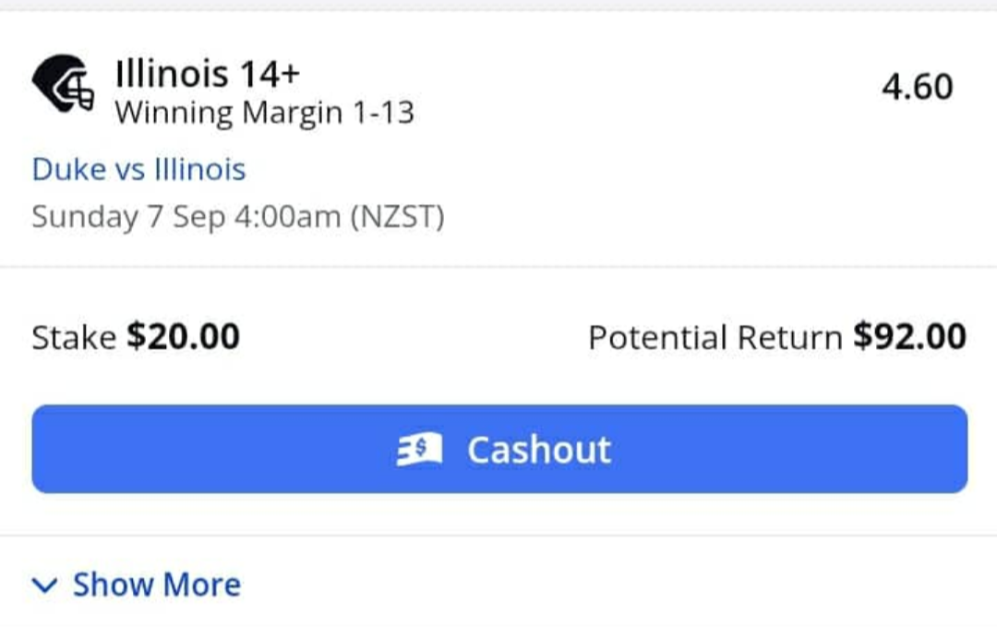This screenshot has width=997, height=627.
Task: Click the $92.00 potential return amount
Action: [x=909, y=337]
